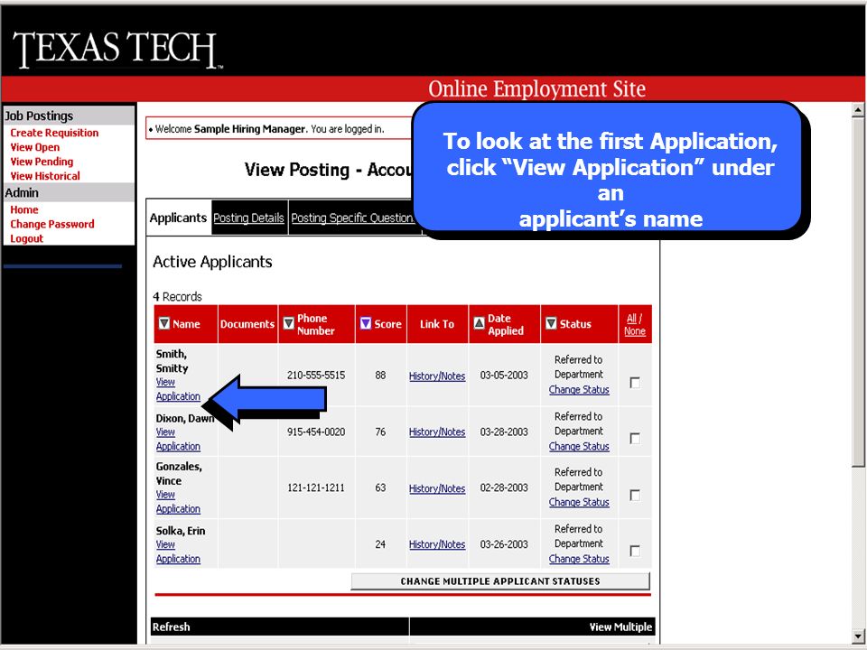Open Create Requisition in sidebar
This screenshot has height=650, width=867.
pyautogui.click(x=54, y=133)
